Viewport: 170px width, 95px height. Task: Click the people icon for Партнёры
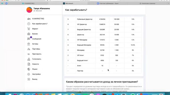click(x=29, y=49)
